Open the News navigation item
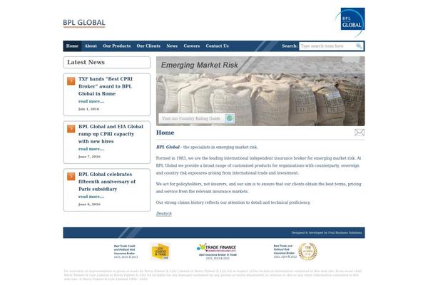 (x=172, y=46)
